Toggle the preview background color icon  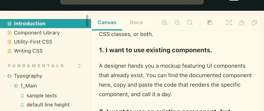pyautogui.click(x=210, y=23)
